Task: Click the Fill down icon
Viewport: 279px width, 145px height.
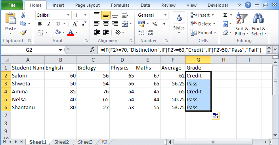Action: (x=225, y=24)
